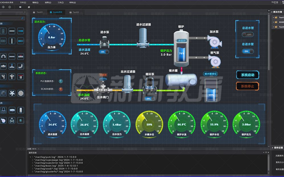Click the red T-shaped pipe component
This screenshot has width=284, height=177.
point(21,76)
